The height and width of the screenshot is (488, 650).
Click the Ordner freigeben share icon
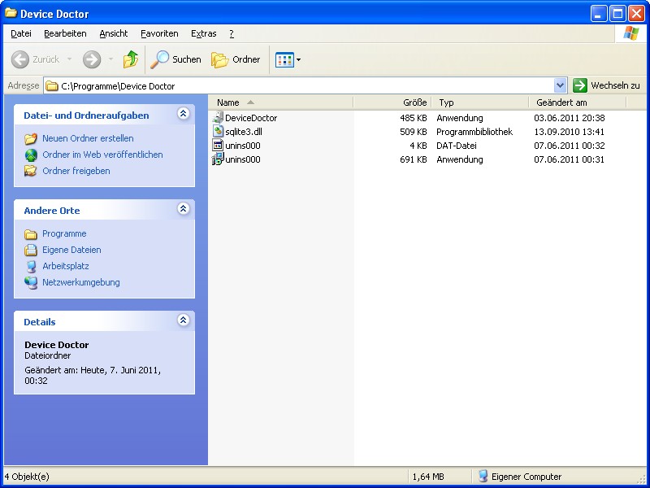coord(31,171)
